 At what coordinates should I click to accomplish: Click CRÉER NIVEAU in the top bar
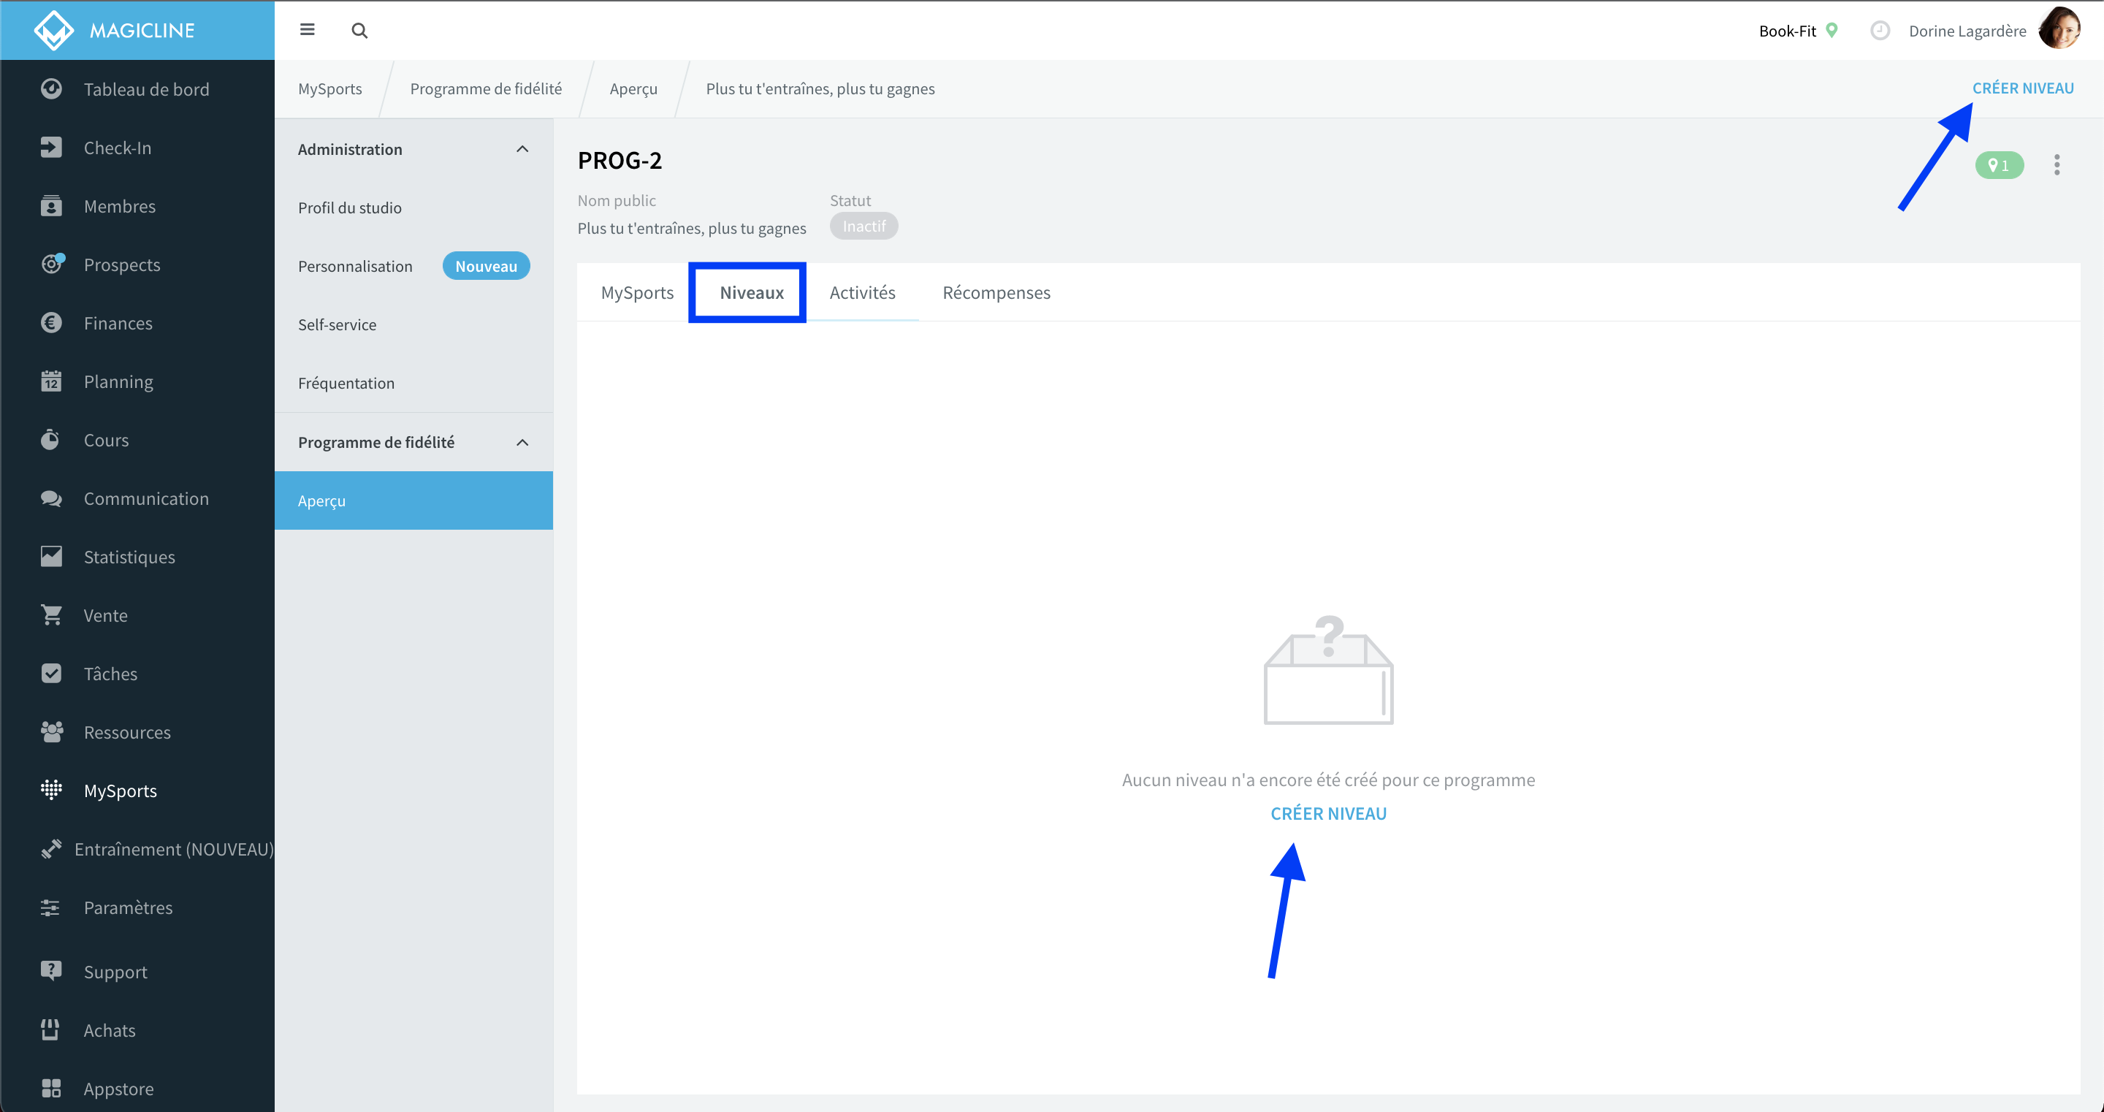pyautogui.click(x=2022, y=88)
